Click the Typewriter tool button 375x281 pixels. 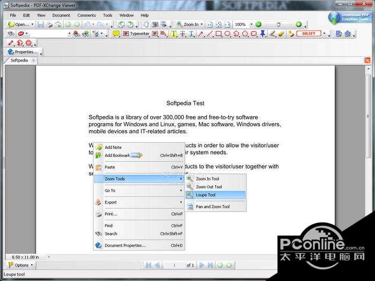click(x=136, y=34)
